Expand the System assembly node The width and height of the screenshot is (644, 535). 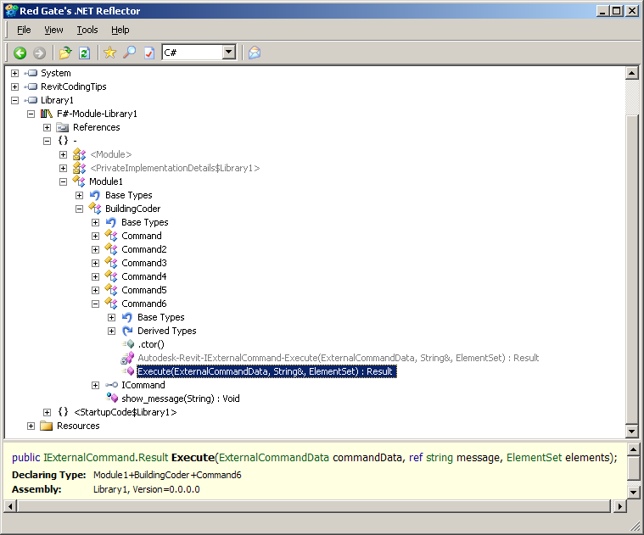[14, 73]
